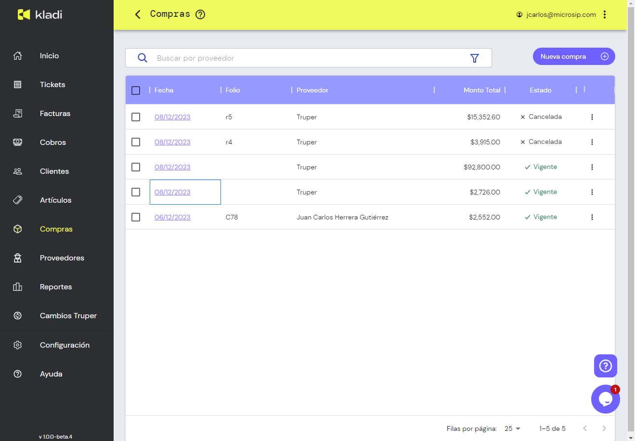Image resolution: width=635 pixels, height=441 pixels.
Task: Click the Nueva compra button
Action: coord(573,56)
